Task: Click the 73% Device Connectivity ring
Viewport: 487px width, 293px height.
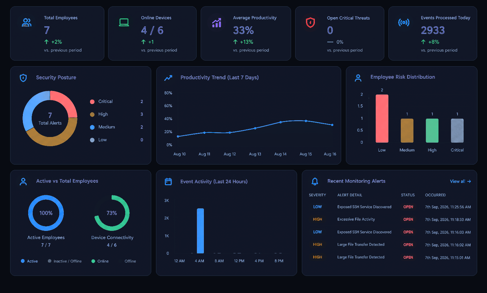Action: coord(112,213)
